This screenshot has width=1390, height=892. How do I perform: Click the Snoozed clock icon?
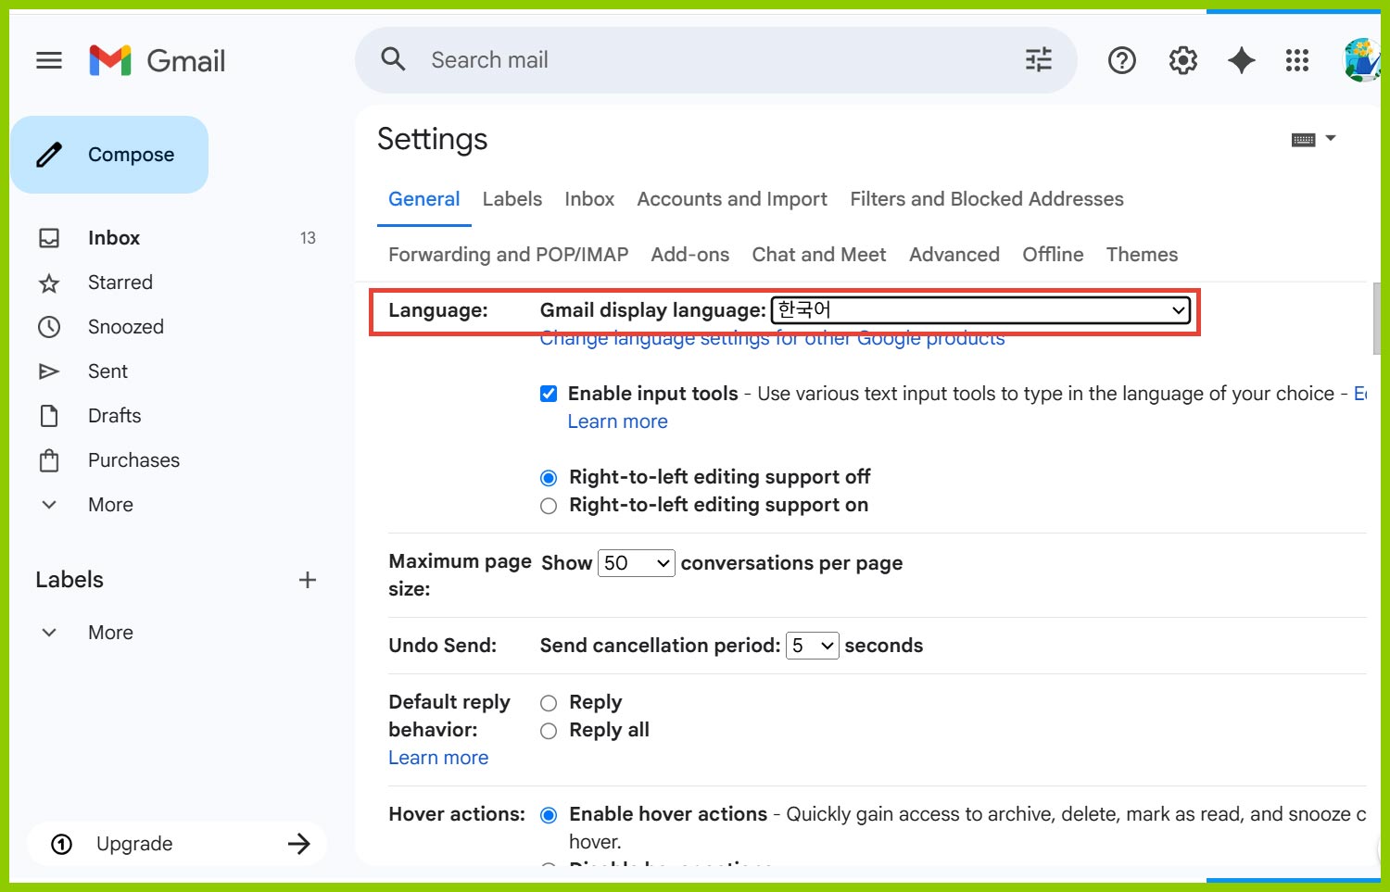point(49,327)
